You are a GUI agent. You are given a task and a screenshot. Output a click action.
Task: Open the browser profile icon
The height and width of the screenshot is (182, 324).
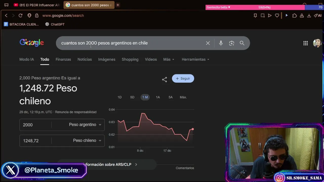point(302,15)
